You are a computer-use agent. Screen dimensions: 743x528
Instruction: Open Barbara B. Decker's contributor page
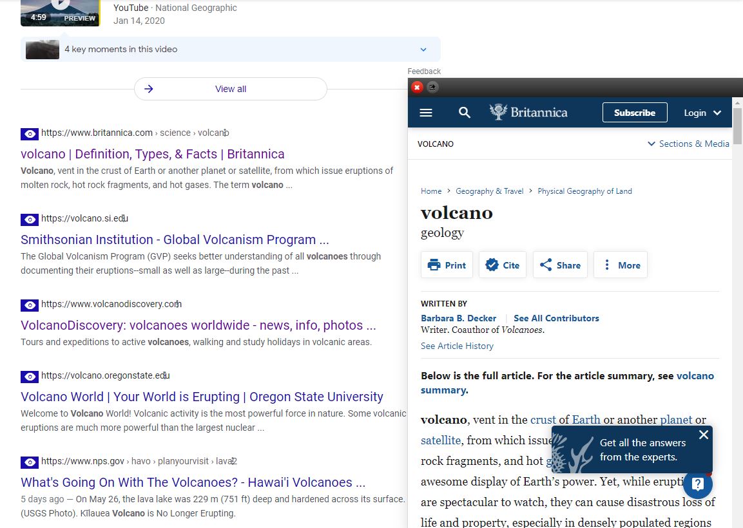tap(458, 317)
